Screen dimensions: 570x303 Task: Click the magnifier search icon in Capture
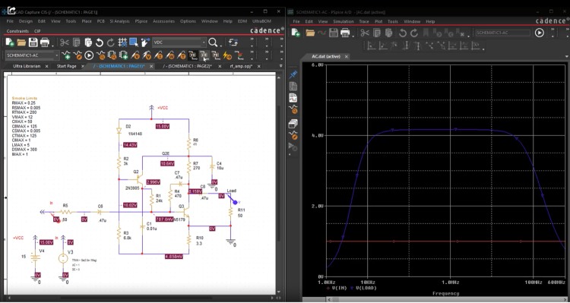(x=213, y=43)
